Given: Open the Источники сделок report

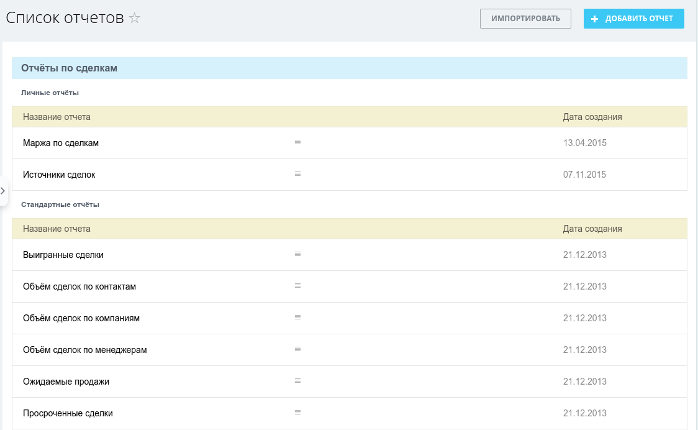Looking at the screenshot, I should (x=59, y=175).
